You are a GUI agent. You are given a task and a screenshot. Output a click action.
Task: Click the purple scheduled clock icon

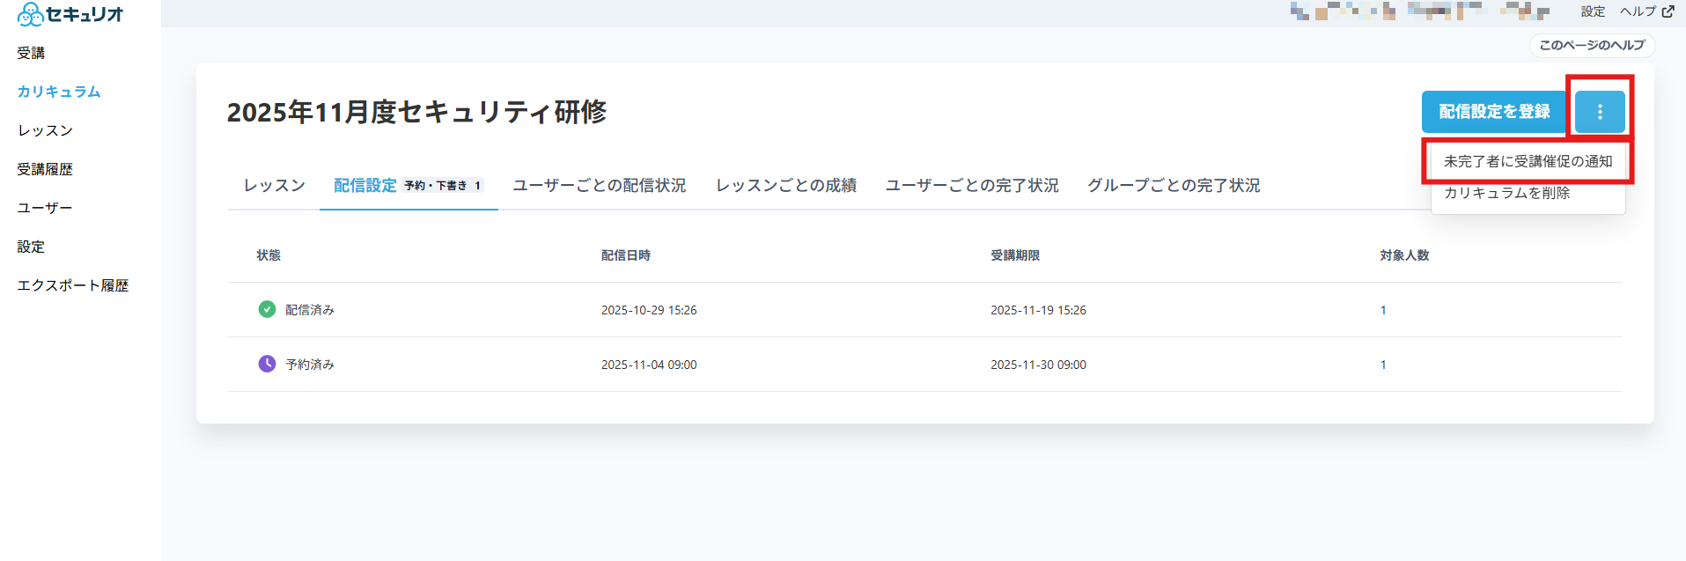coord(267,364)
